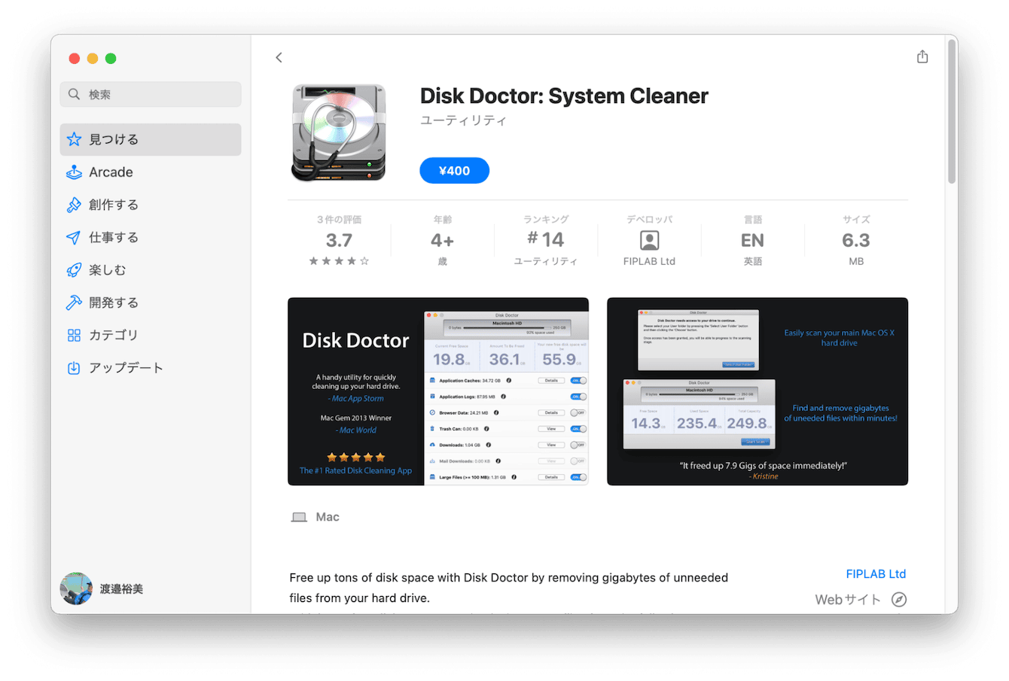Show the アップデート section
This screenshot has height=681, width=1009.
coord(151,368)
